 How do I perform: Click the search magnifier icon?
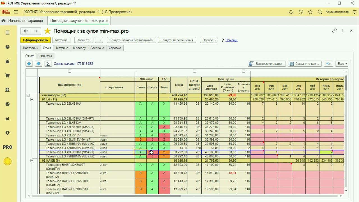click(320, 12)
